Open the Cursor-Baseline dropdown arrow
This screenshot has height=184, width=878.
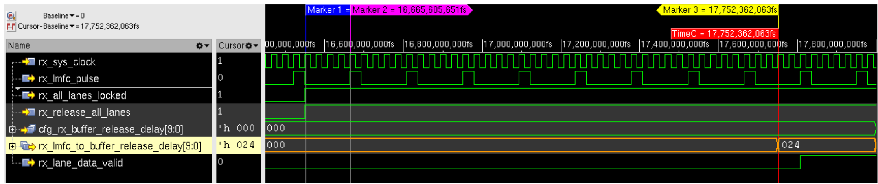(x=72, y=26)
